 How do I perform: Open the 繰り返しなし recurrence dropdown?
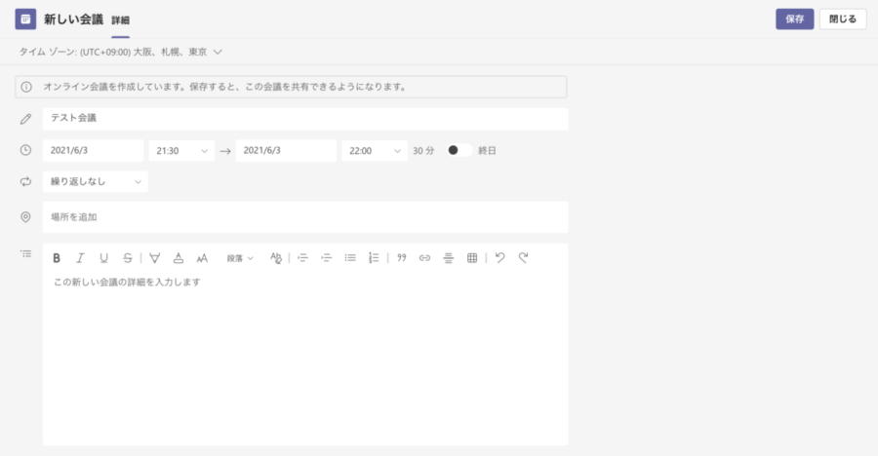click(x=96, y=182)
